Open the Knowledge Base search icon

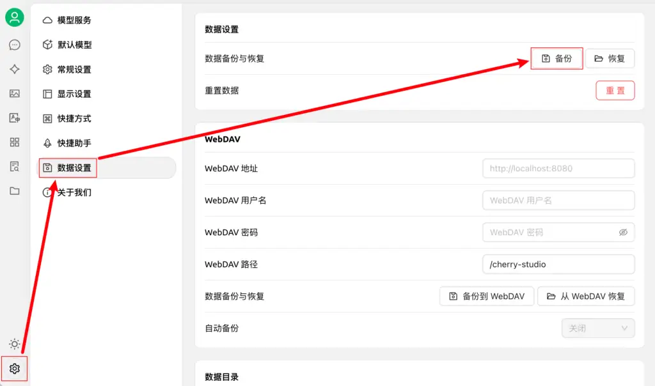[x=14, y=166]
